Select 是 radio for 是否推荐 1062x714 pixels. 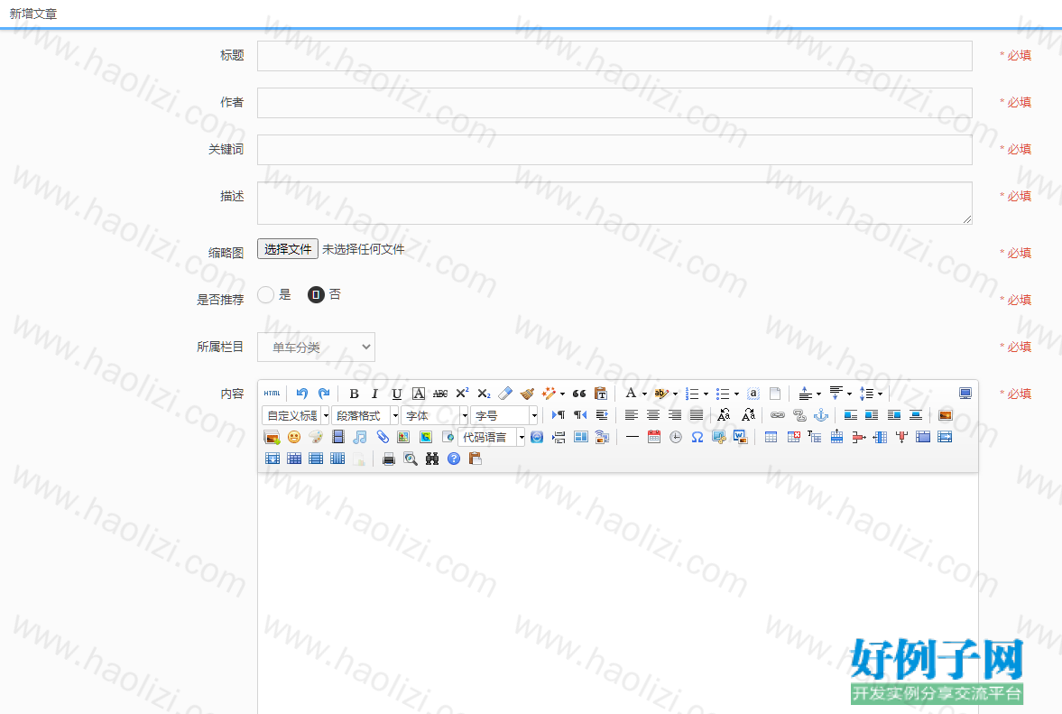pos(265,294)
